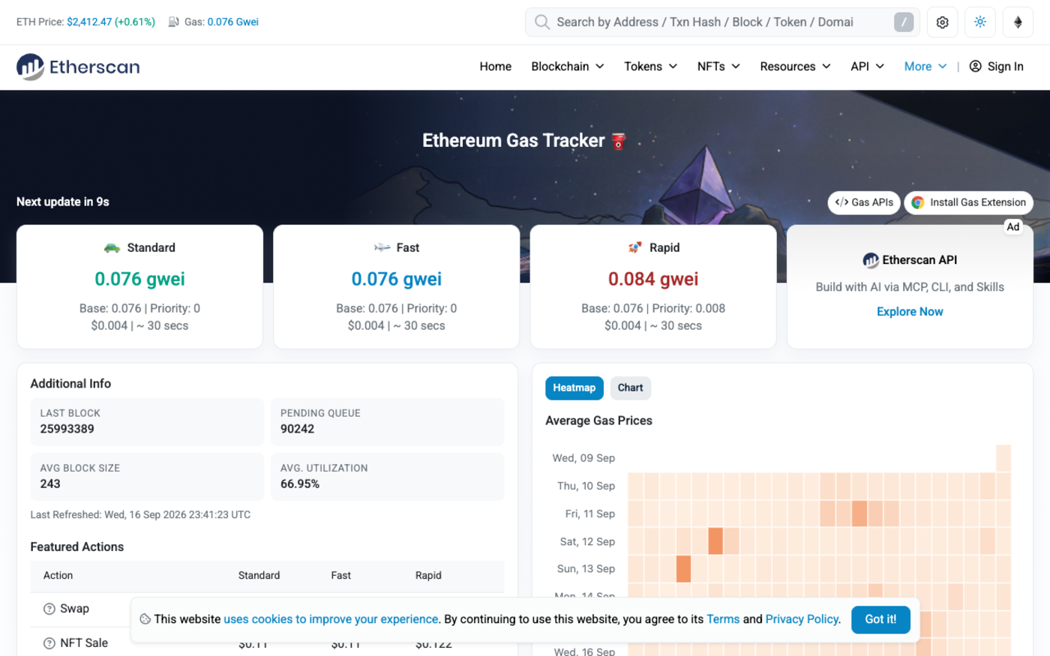The image size is (1050, 656).
Task: Toggle the light theme sun icon
Action: point(980,22)
